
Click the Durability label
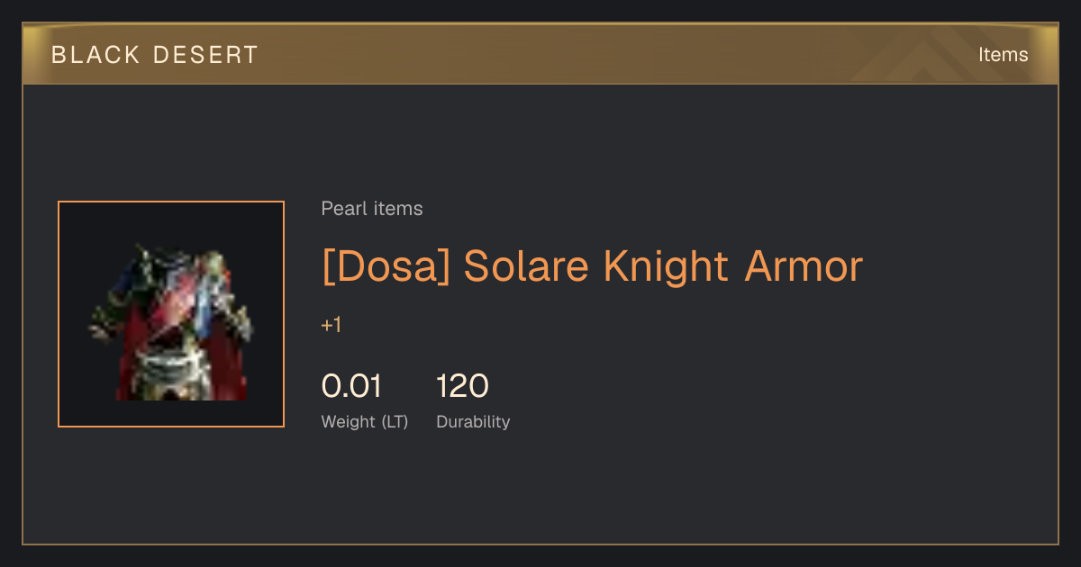coord(473,421)
